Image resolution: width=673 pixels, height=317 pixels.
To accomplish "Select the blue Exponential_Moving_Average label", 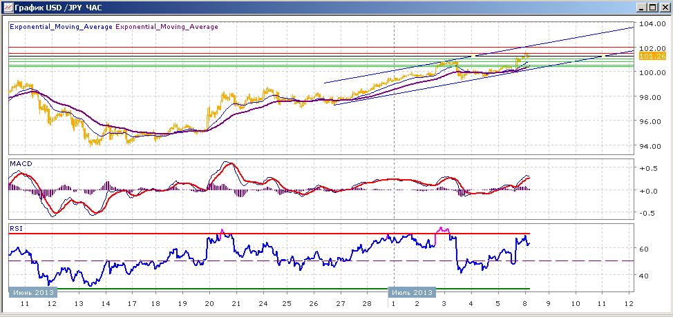I will (61, 26).
